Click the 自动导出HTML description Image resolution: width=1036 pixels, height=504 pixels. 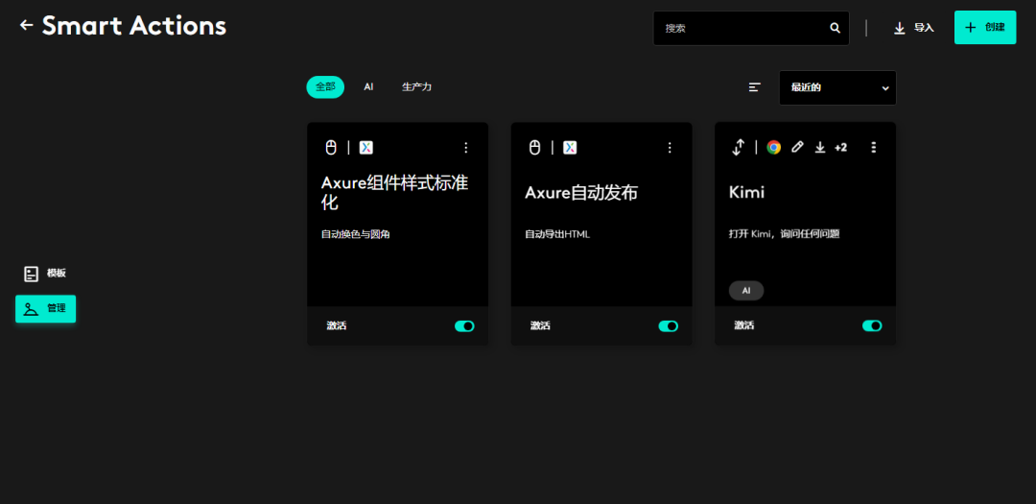[557, 234]
